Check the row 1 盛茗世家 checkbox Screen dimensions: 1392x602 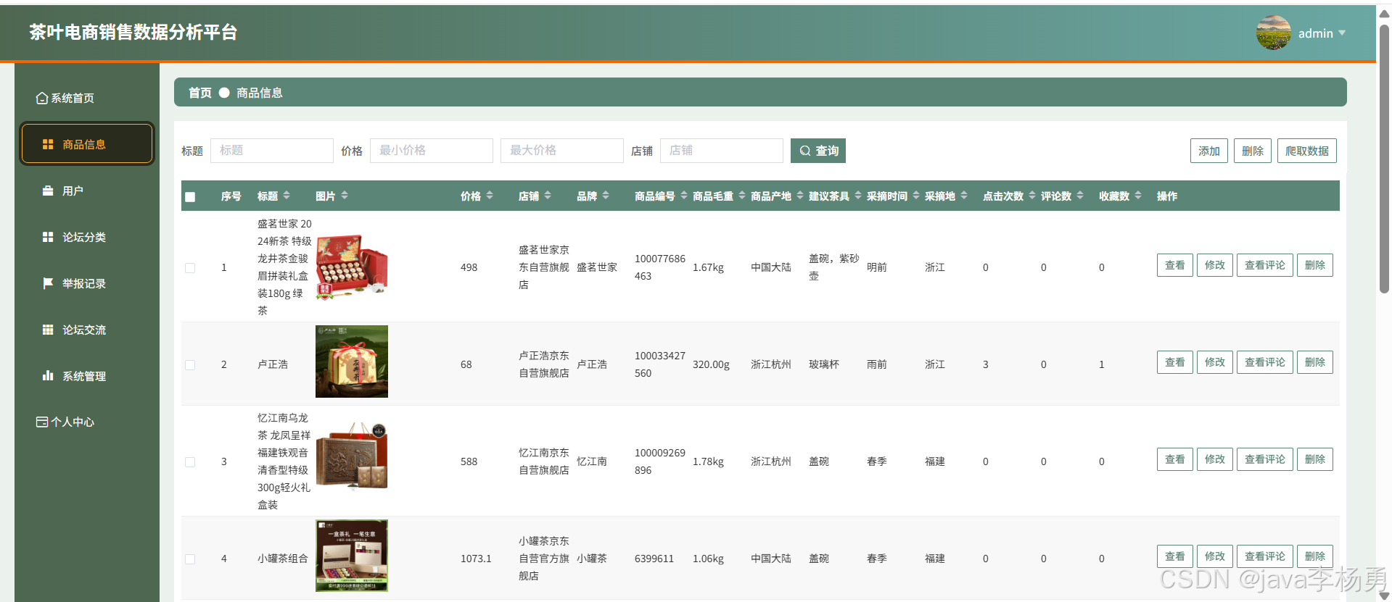click(x=190, y=268)
